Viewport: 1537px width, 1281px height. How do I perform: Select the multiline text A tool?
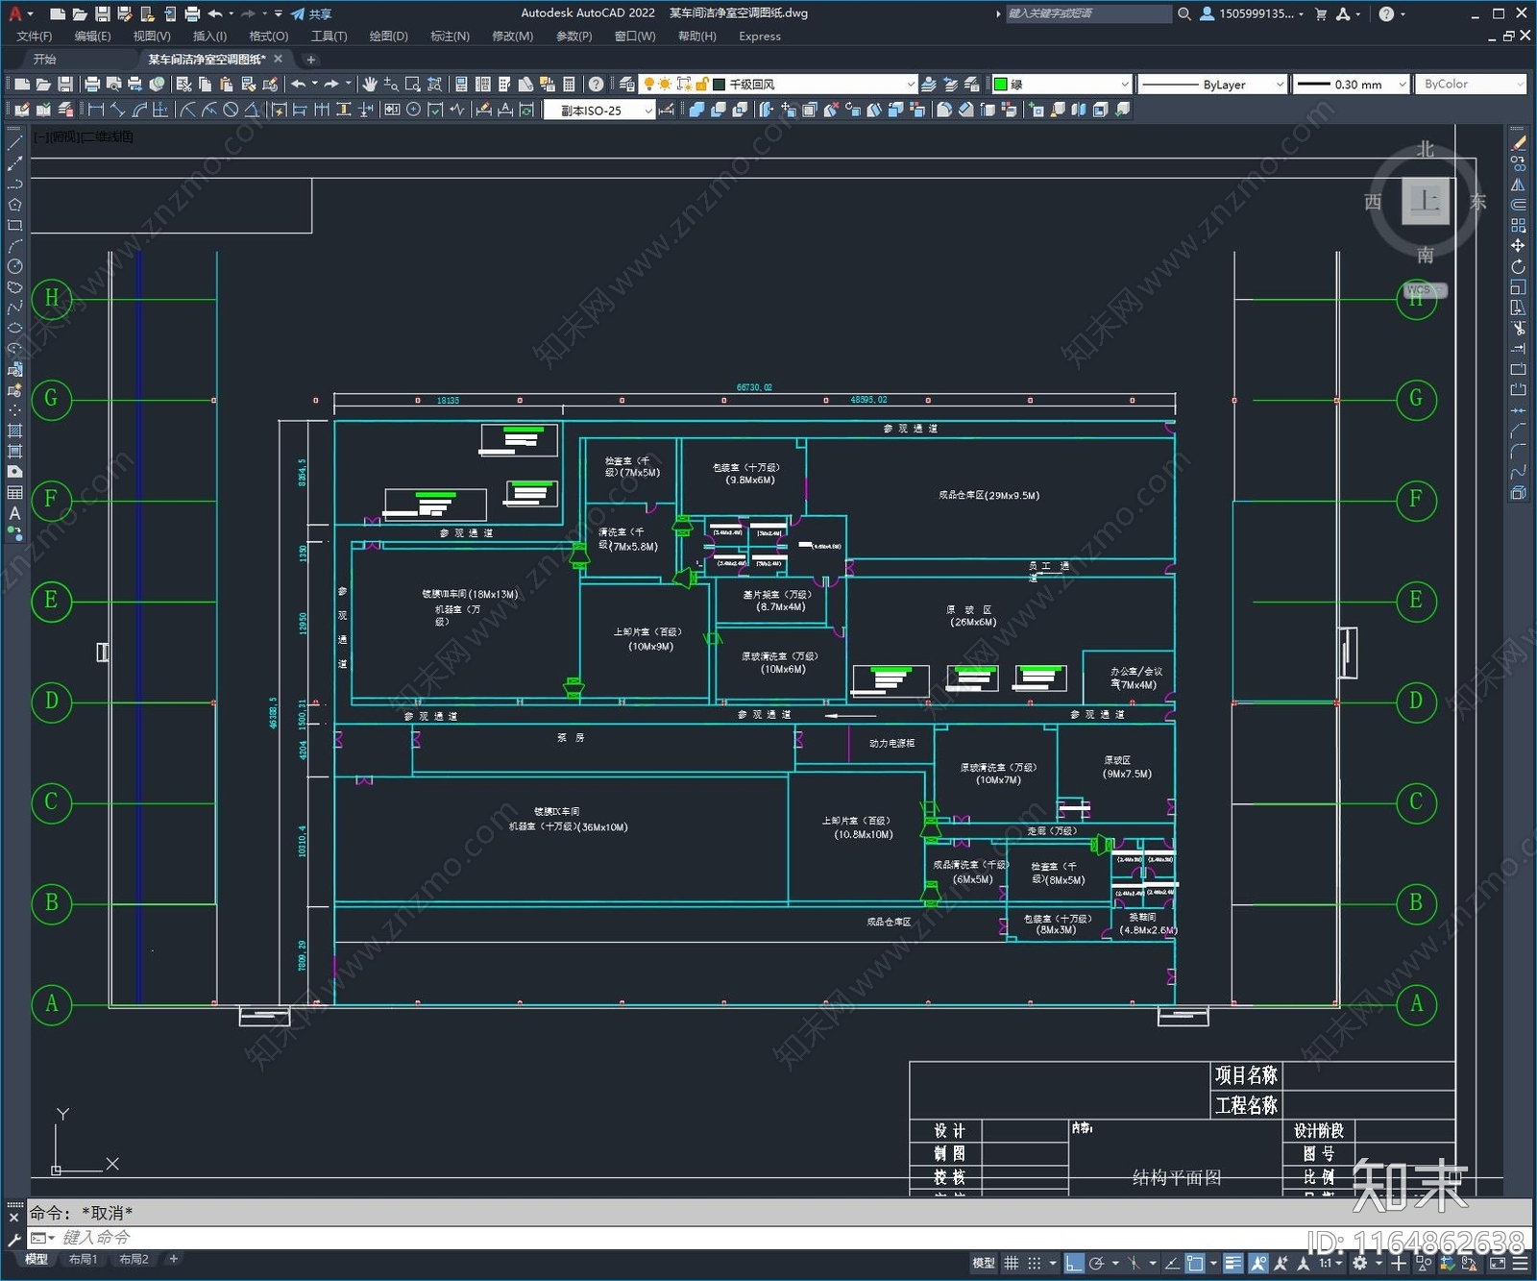[14, 513]
